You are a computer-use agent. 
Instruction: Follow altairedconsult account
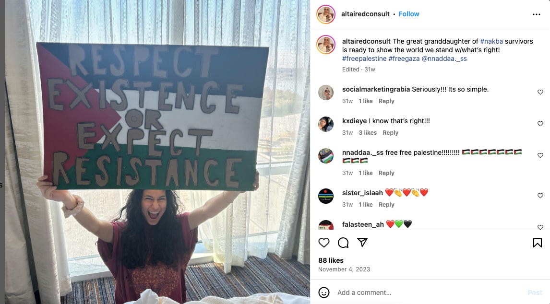click(408, 14)
